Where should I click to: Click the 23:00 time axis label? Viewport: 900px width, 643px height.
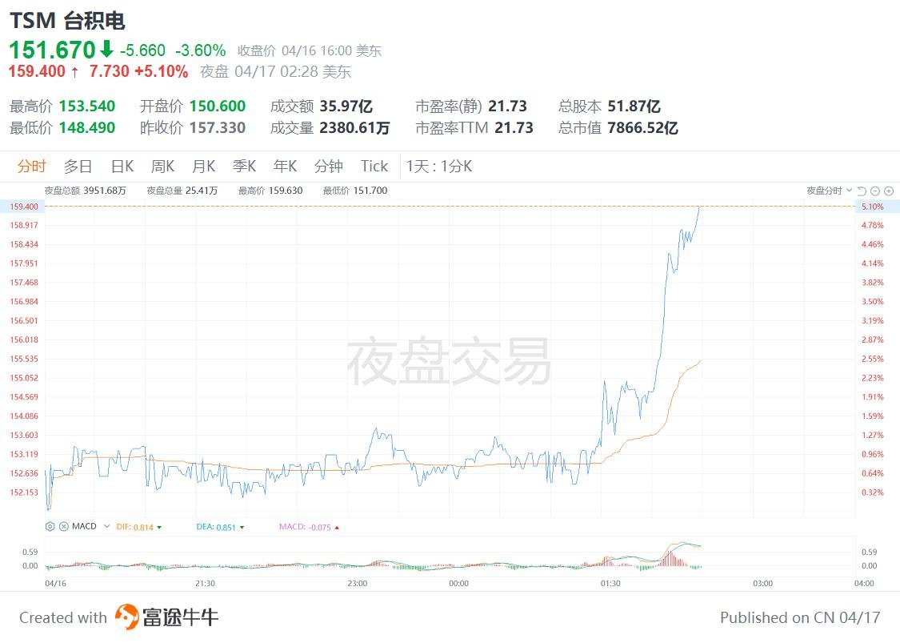click(357, 583)
